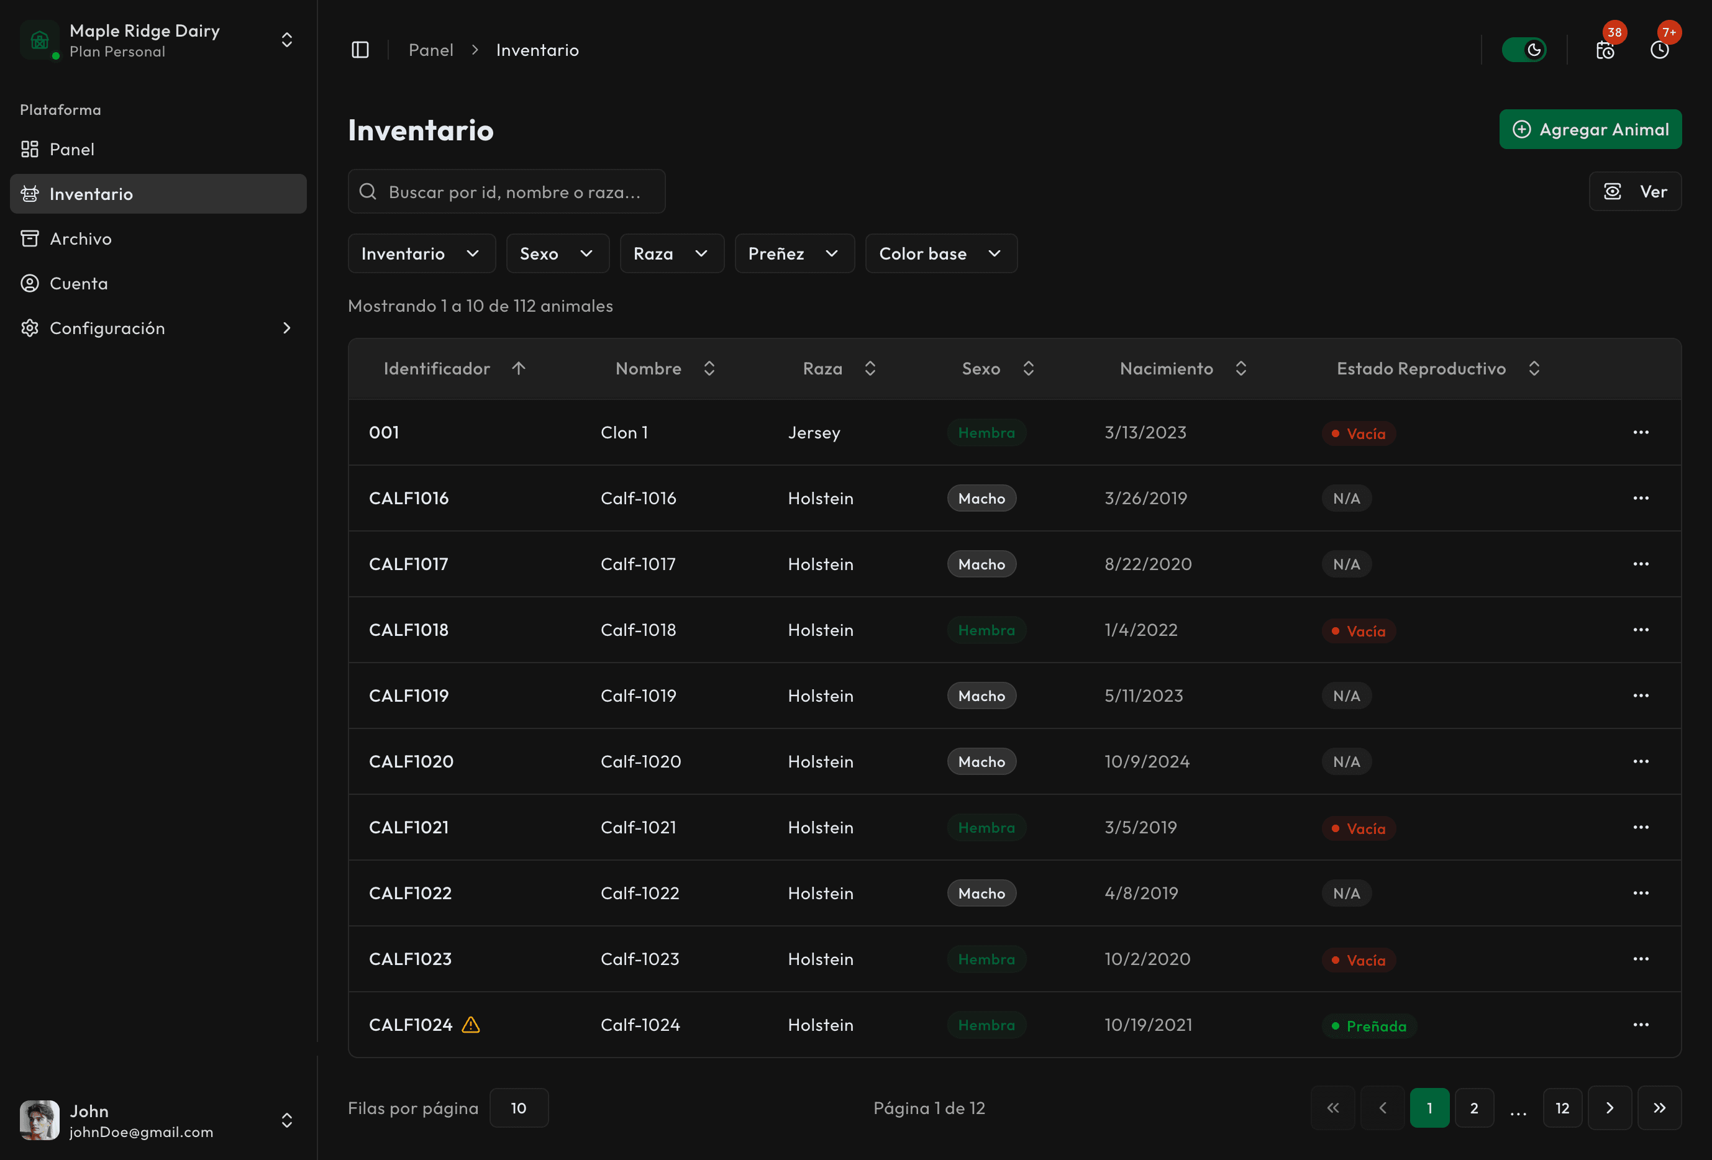Viewport: 1712px width, 1160px height.
Task: Toggle the Ver column visibility options
Action: (x=1634, y=191)
